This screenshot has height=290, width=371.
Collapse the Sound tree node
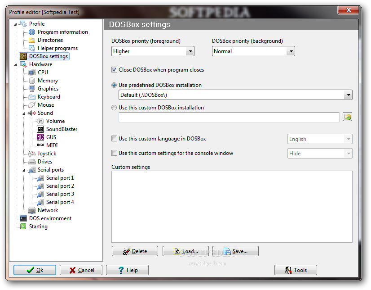tap(24, 113)
